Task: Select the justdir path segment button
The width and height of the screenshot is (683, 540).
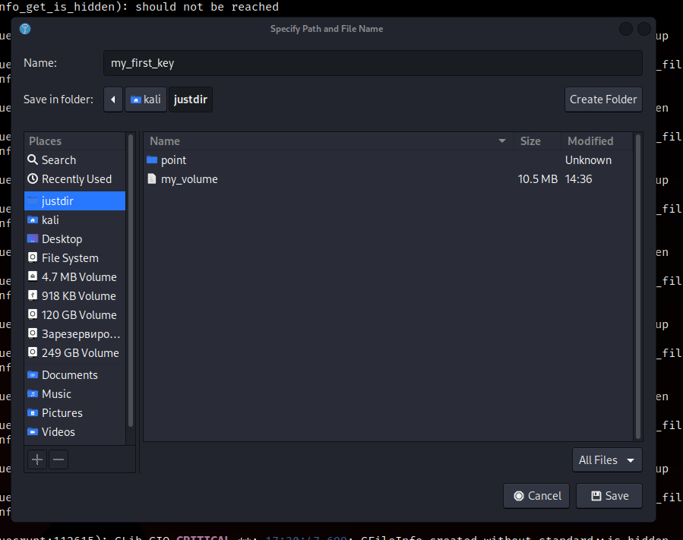Action: point(191,99)
